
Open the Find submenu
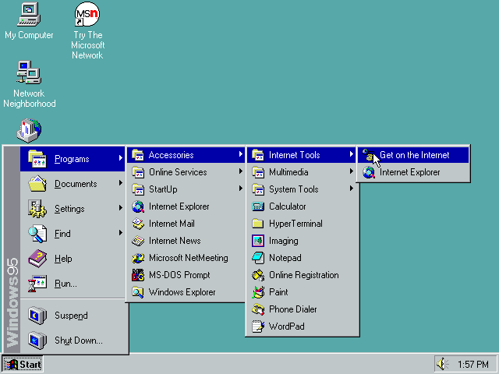tap(73, 233)
